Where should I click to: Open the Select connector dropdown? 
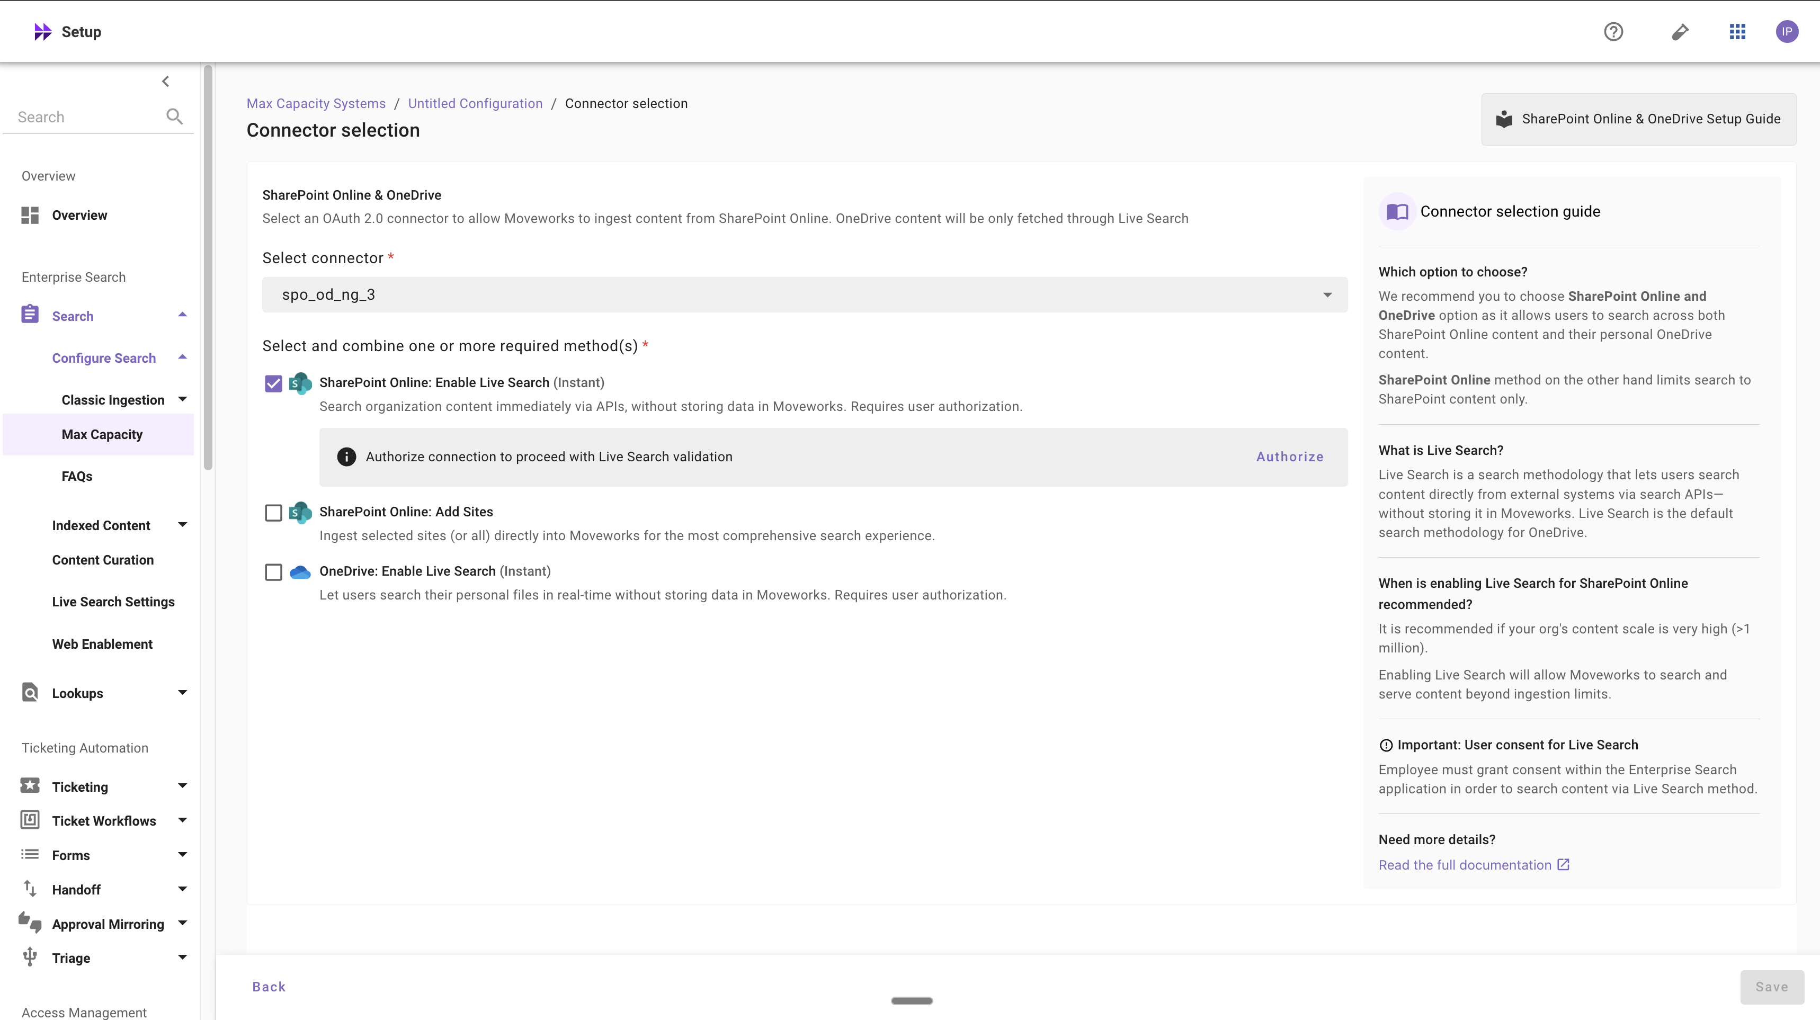click(805, 294)
